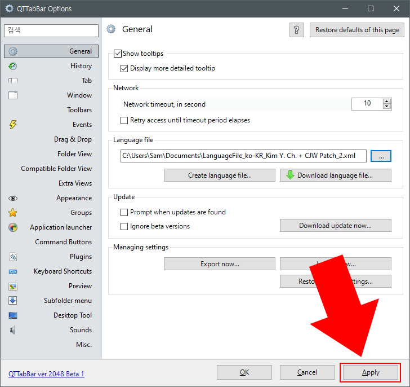Click the QTTabBar Options title bar gear icon
Viewport: 410px width, 387px height.
10,8
